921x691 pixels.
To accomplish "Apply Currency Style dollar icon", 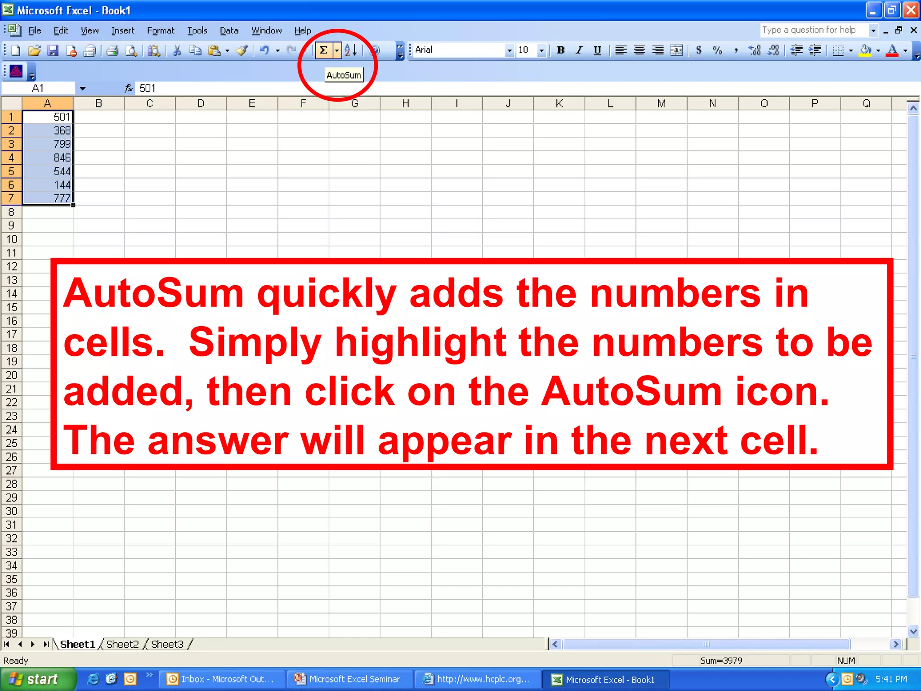I will [x=698, y=50].
